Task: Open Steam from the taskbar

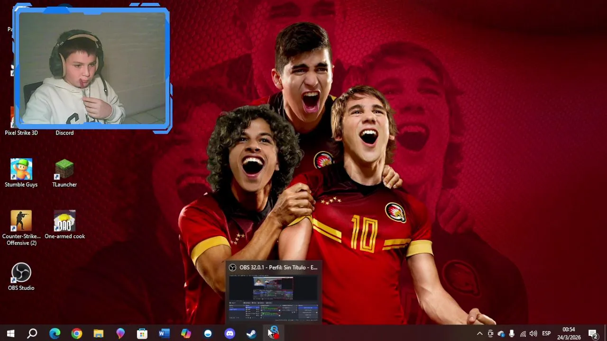Action: [x=251, y=333]
